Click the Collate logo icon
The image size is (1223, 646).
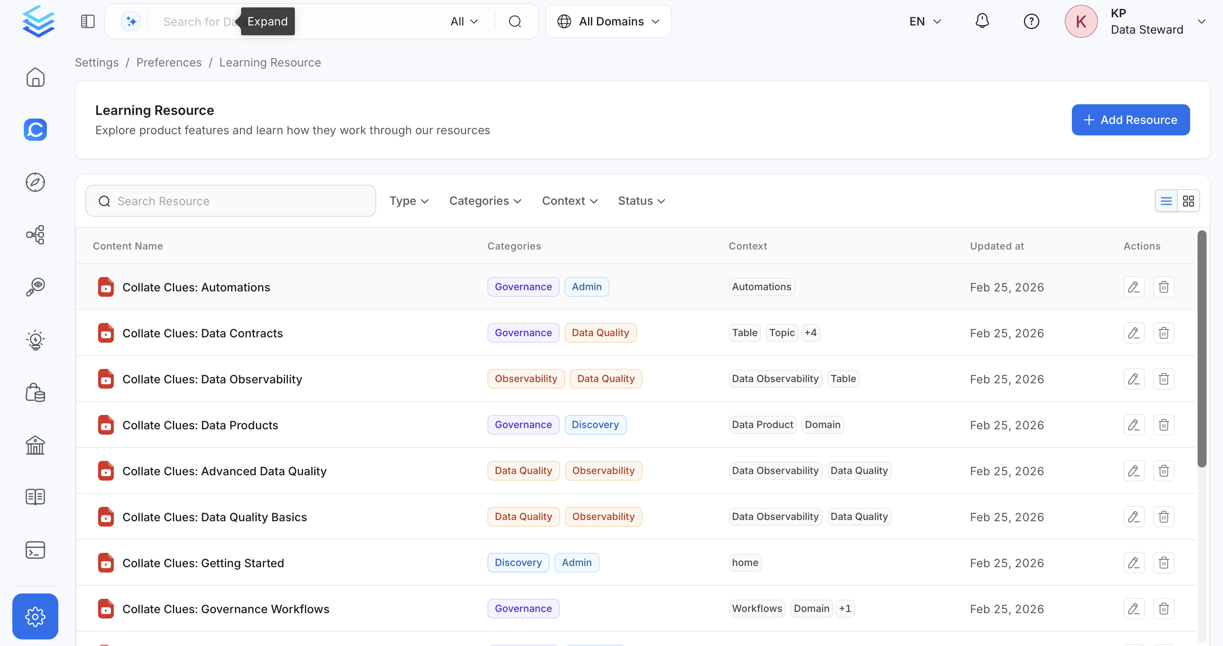pyautogui.click(x=39, y=21)
